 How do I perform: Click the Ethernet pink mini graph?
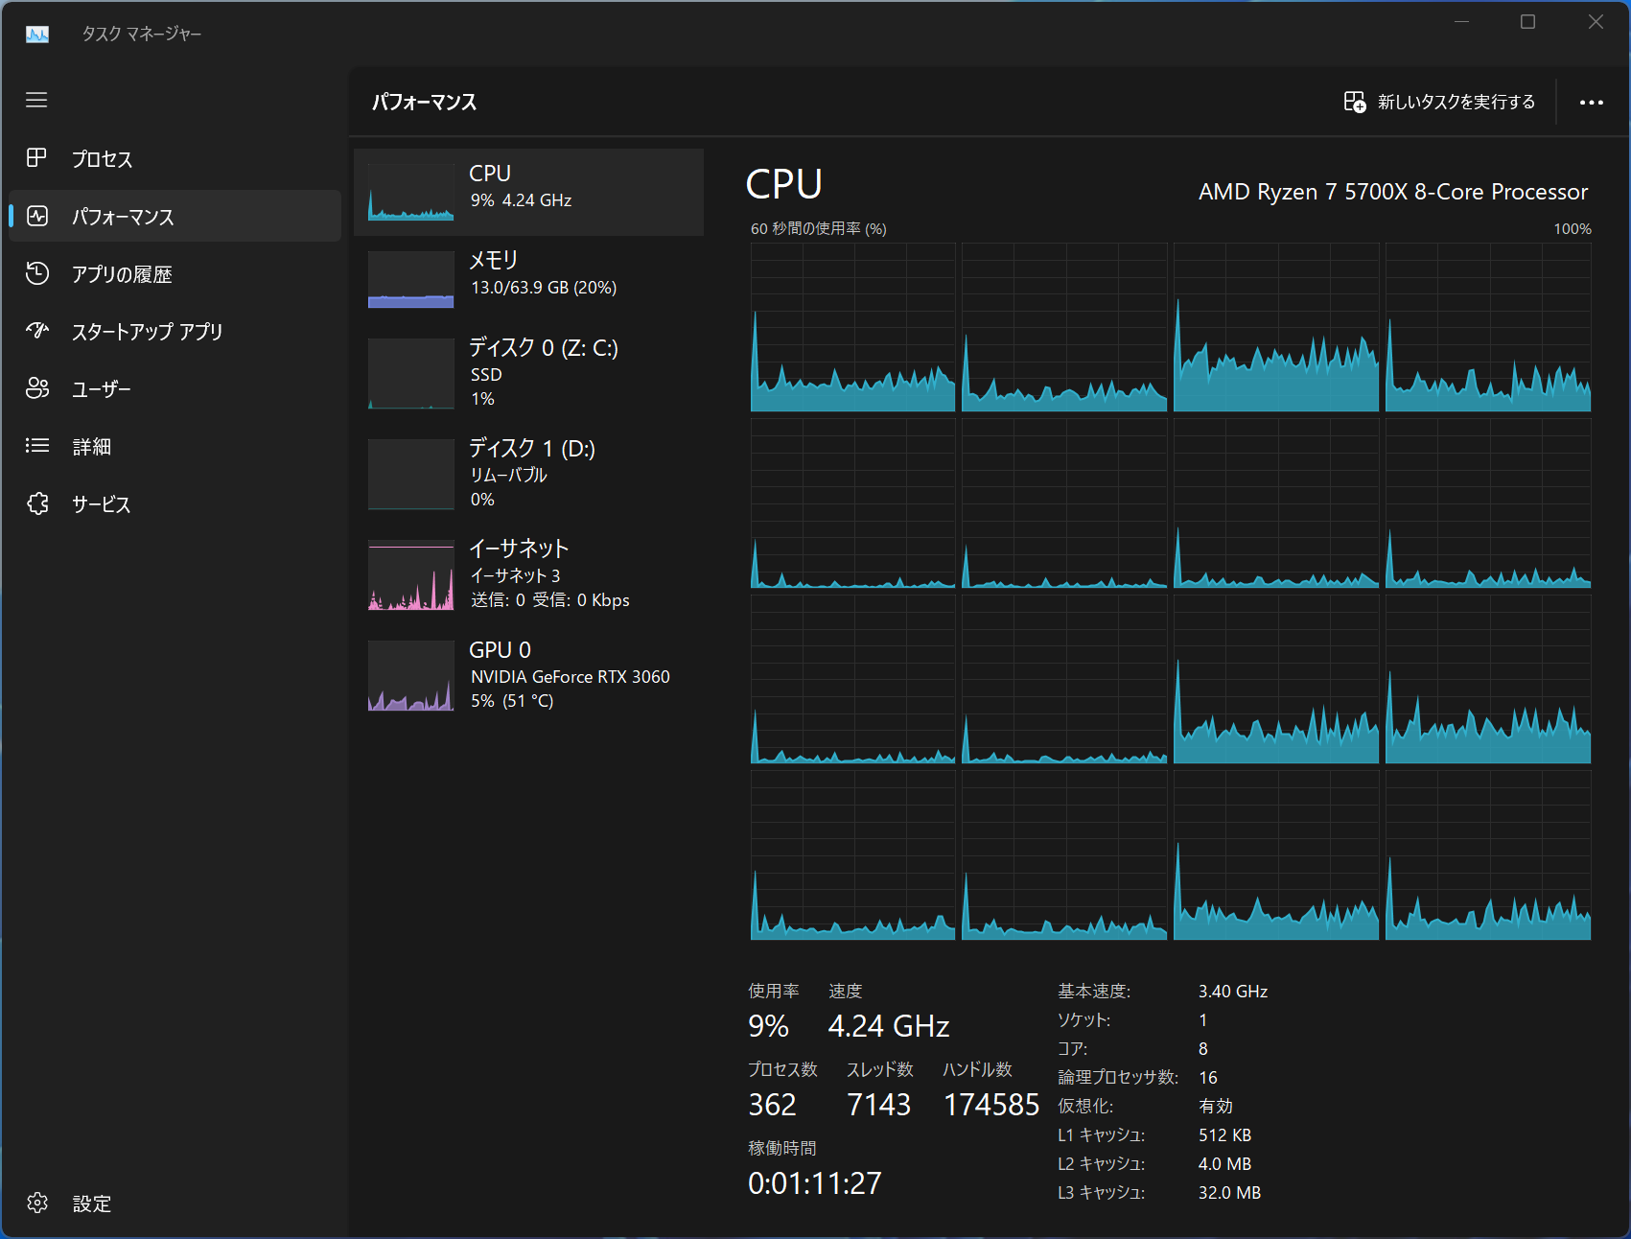tap(411, 575)
